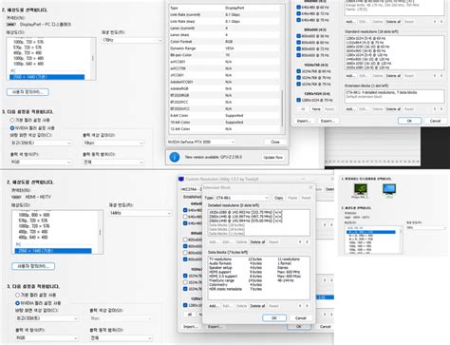Viewport: 450px width, 345px height.
Task: Open the 170Hz refresh rate dropdown
Action: tap(132, 40)
